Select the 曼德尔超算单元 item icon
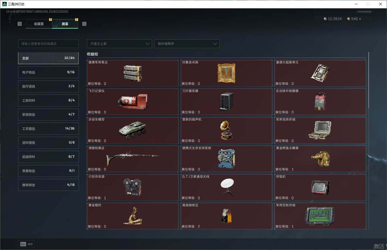This screenshot has width=387, height=250. pos(320,73)
